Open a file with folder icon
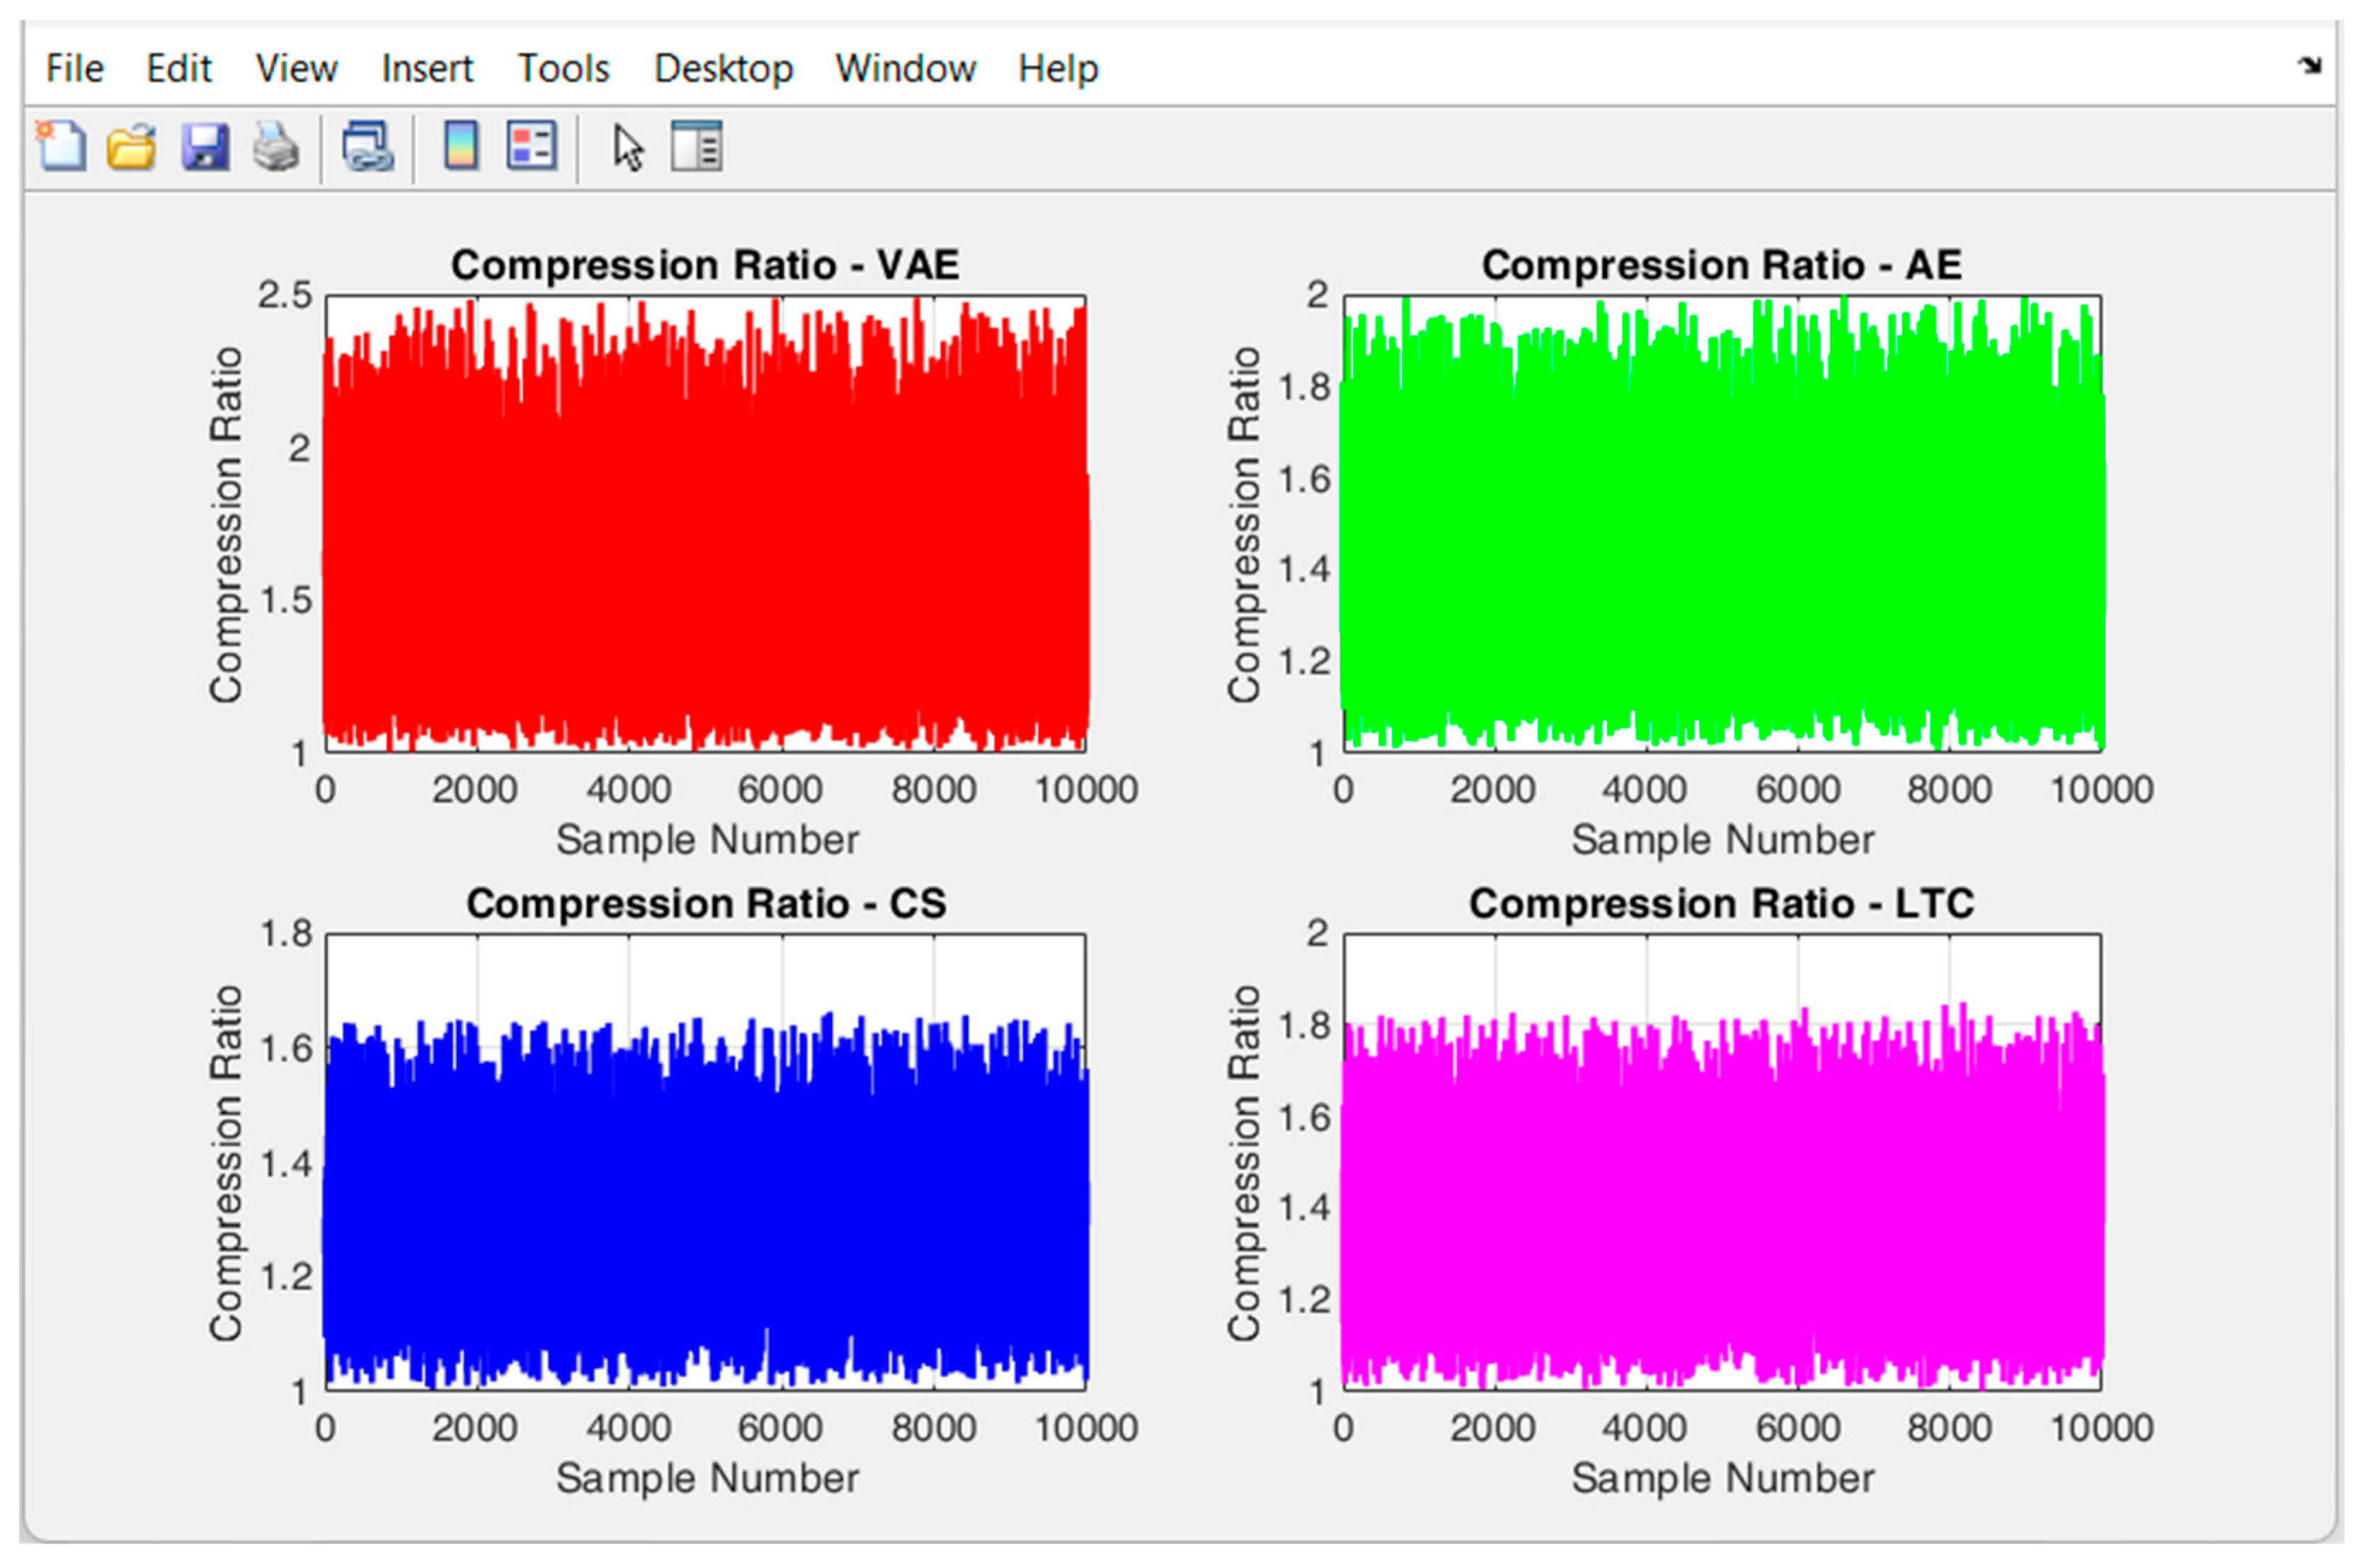This screenshot has height=1568, width=2364. (x=132, y=147)
